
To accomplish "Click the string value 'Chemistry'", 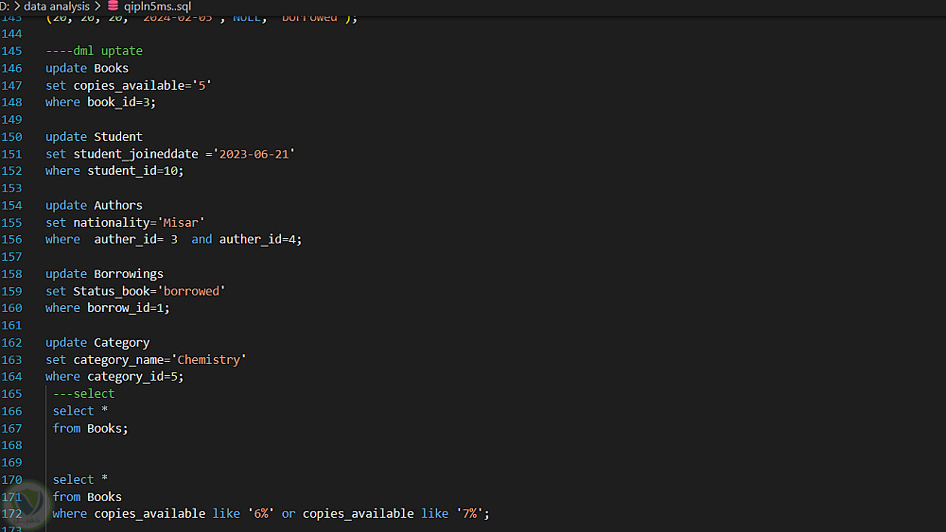I will pyautogui.click(x=209, y=360).
